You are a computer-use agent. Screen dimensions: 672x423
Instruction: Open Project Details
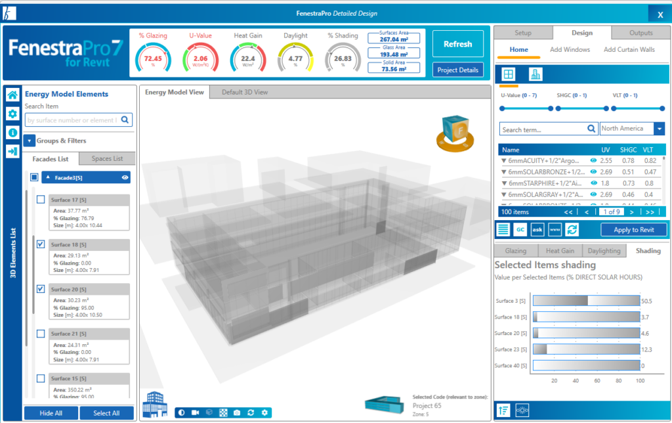click(x=457, y=70)
